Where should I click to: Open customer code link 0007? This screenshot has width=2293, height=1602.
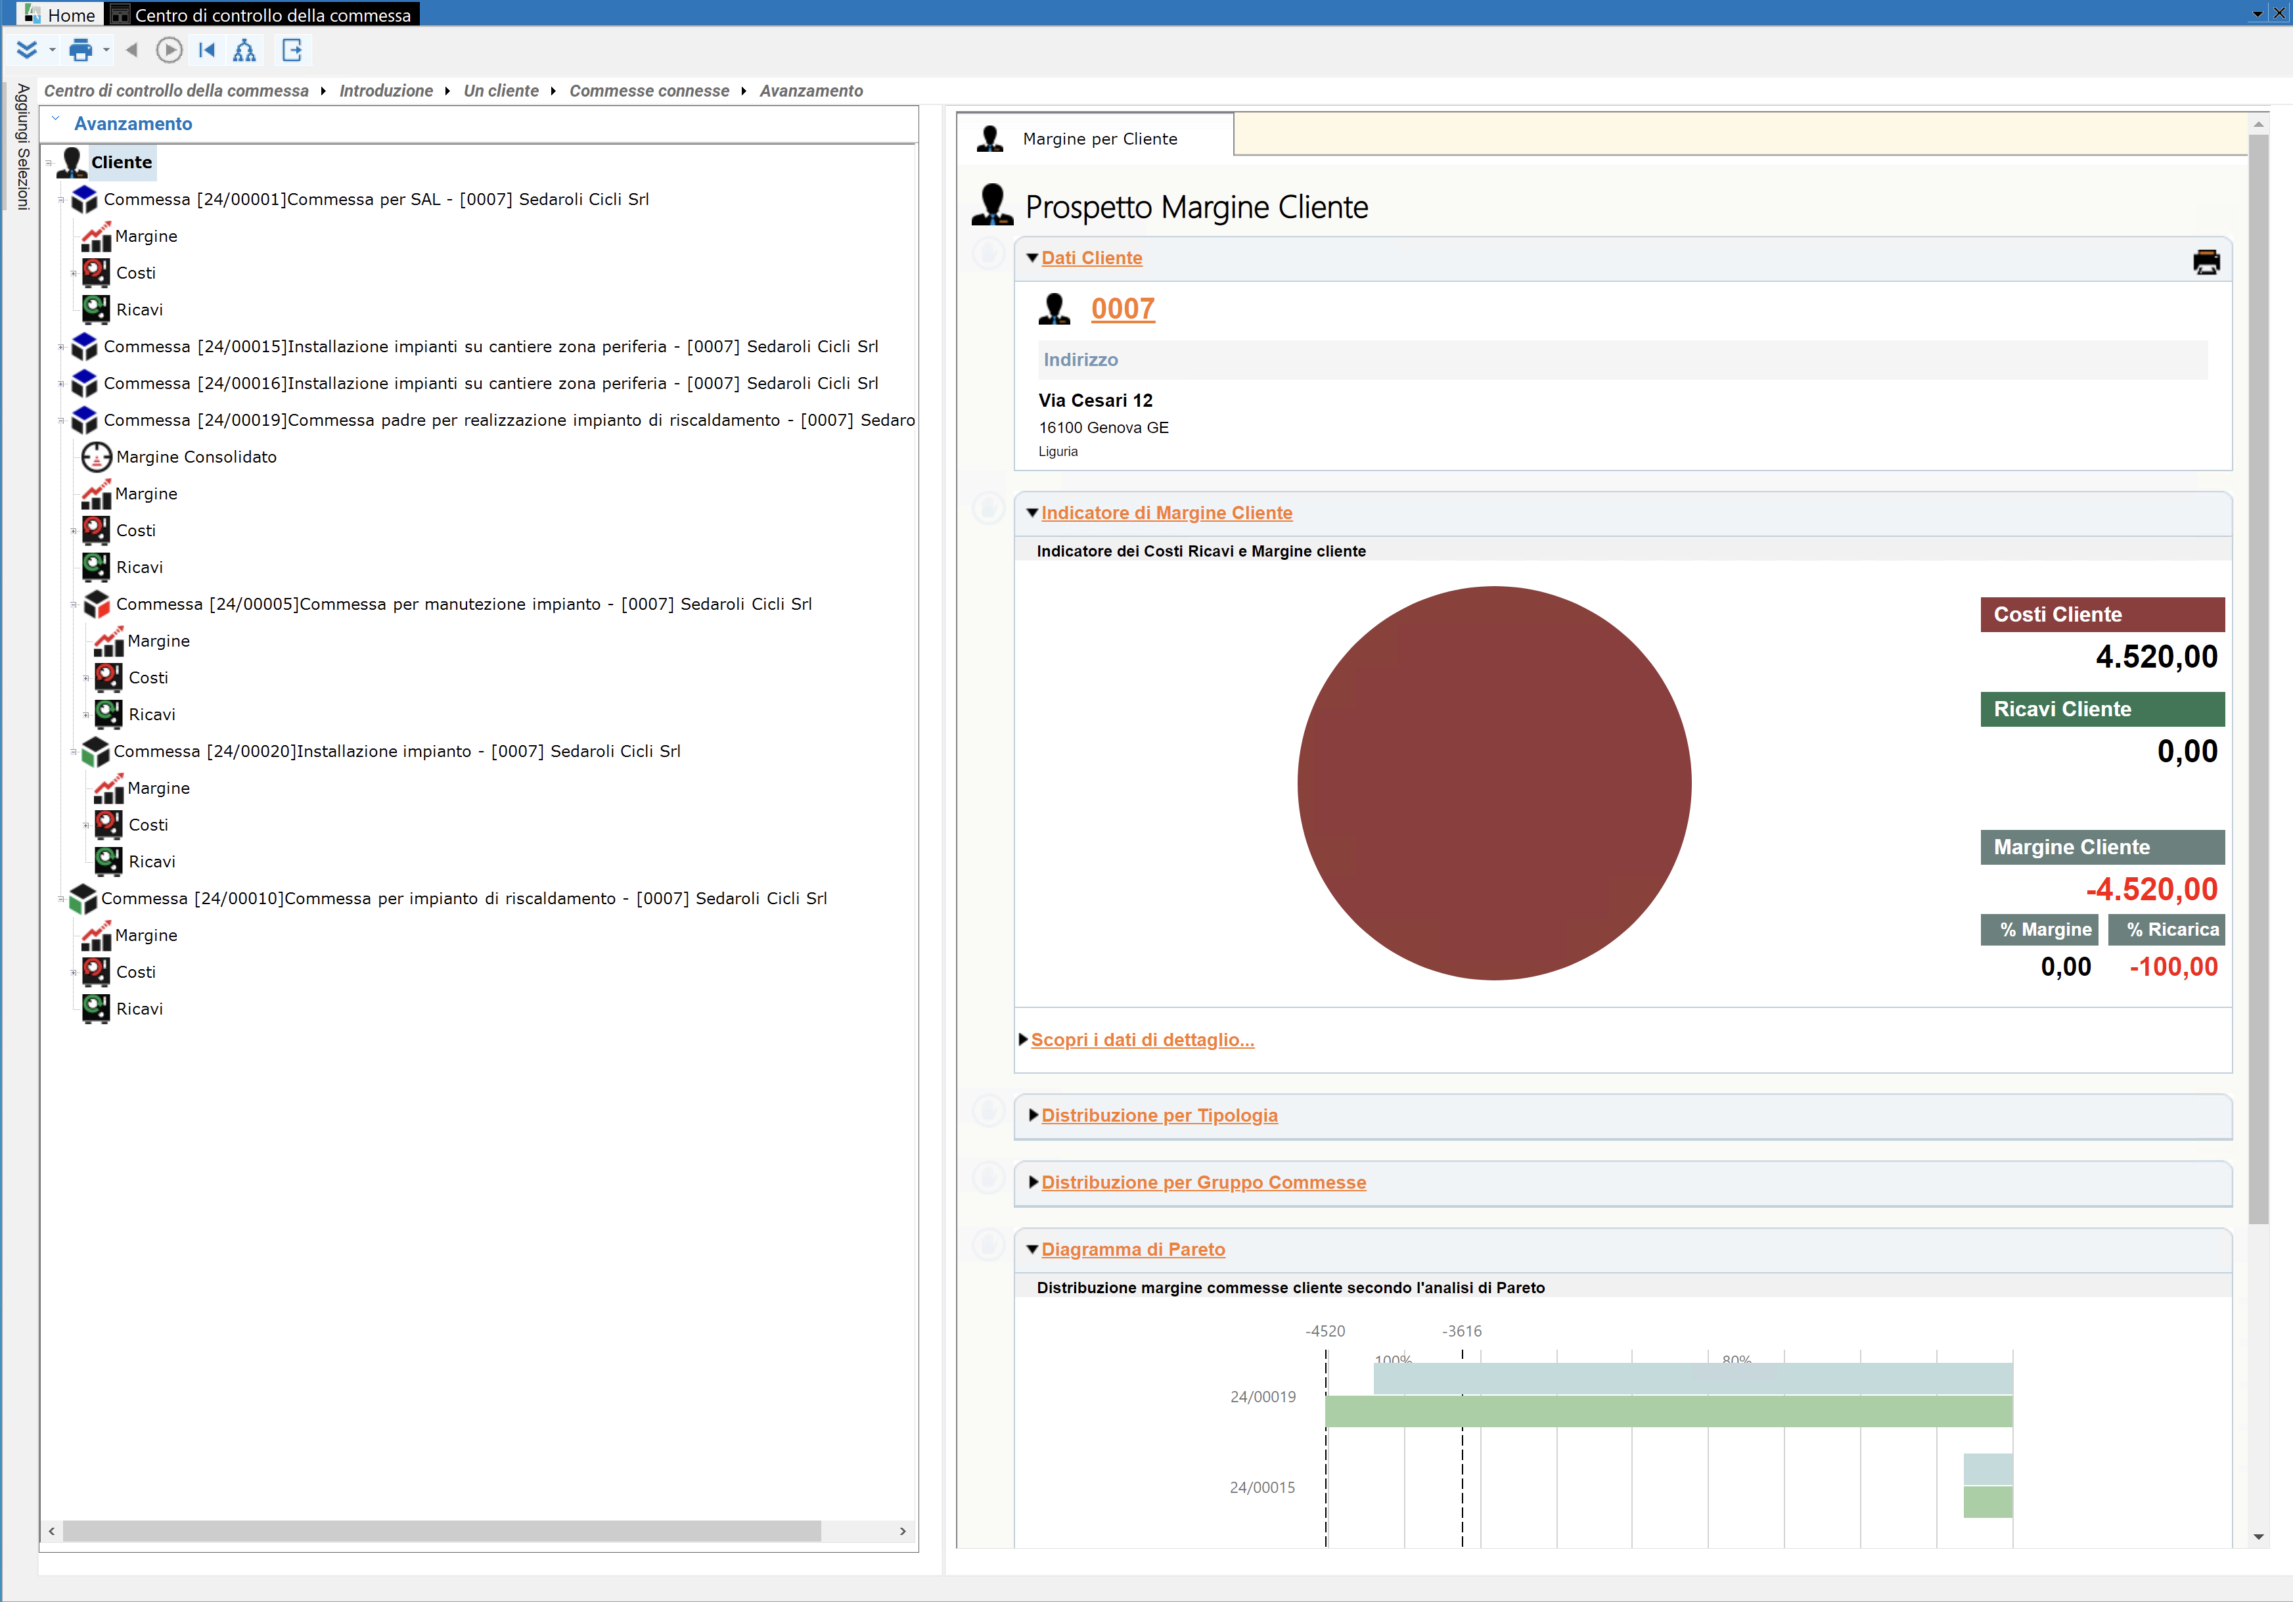(x=1123, y=309)
